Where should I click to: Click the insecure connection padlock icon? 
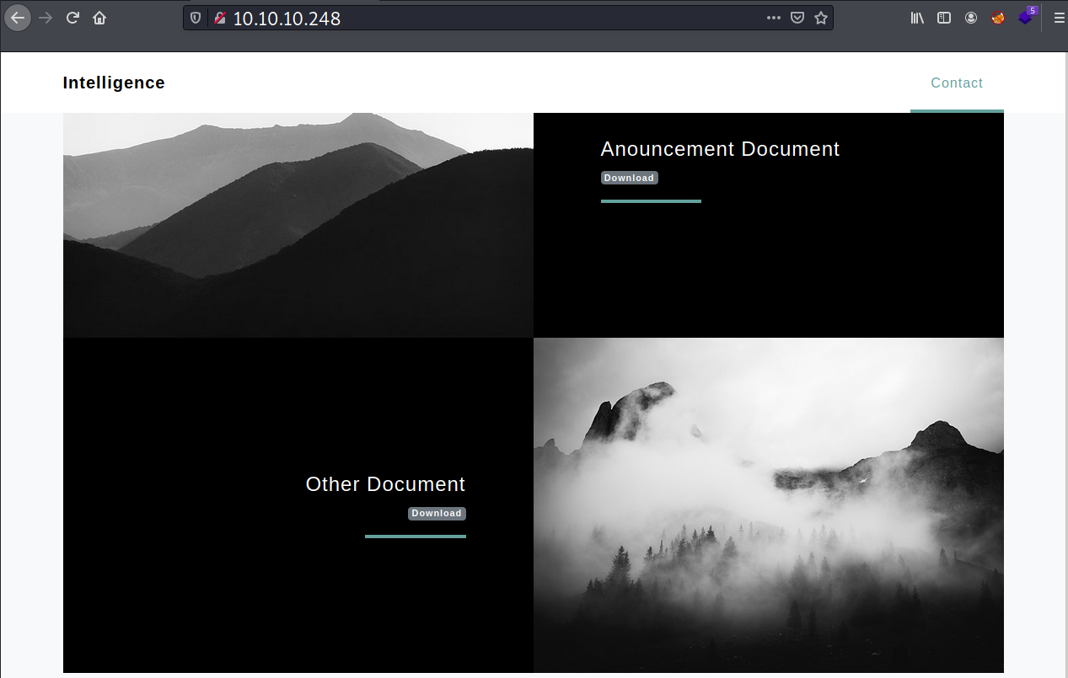click(219, 18)
